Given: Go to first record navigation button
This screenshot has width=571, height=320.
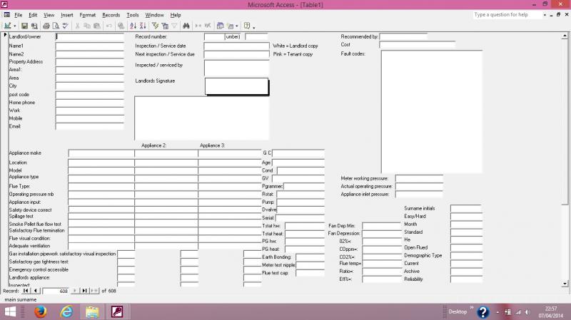Looking at the screenshot, I should coord(26,290).
